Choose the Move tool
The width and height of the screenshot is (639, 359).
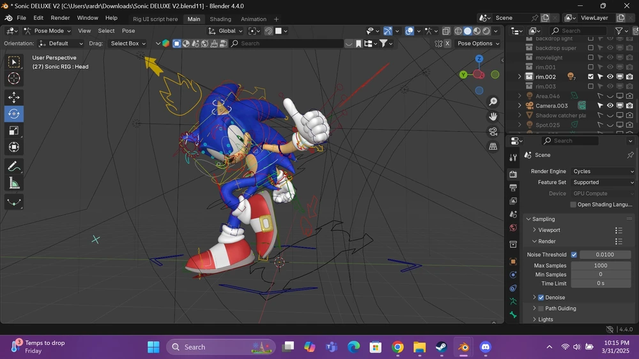coord(14,97)
